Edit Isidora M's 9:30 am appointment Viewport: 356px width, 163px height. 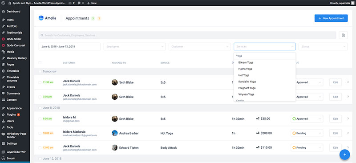(336, 118)
